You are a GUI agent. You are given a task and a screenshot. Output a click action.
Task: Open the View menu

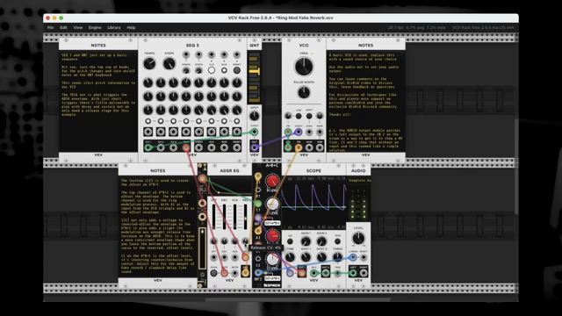click(x=78, y=27)
